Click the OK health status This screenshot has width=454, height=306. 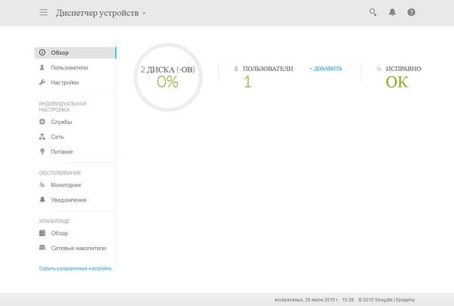click(x=396, y=82)
